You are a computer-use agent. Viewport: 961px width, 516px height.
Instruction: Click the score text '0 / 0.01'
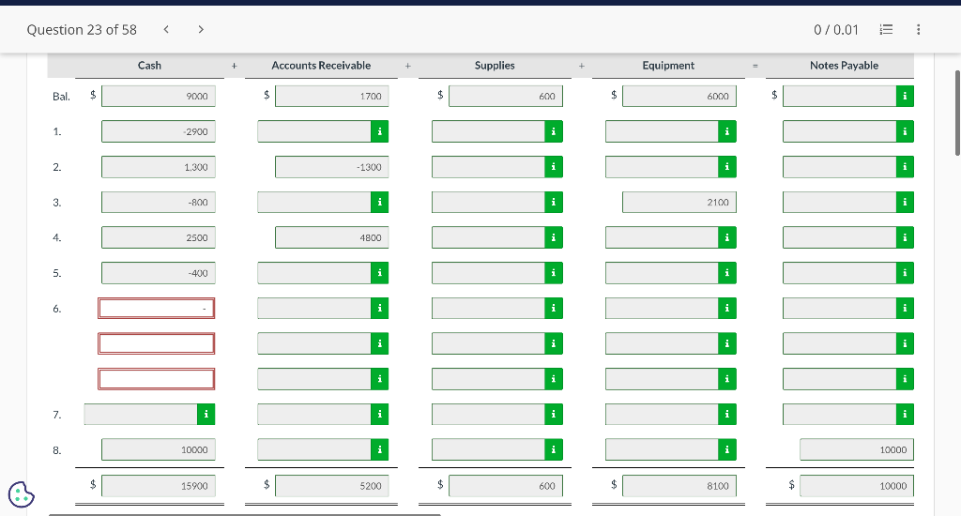coord(836,29)
